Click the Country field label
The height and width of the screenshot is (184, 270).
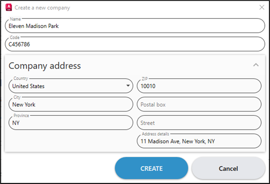pos(21,78)
